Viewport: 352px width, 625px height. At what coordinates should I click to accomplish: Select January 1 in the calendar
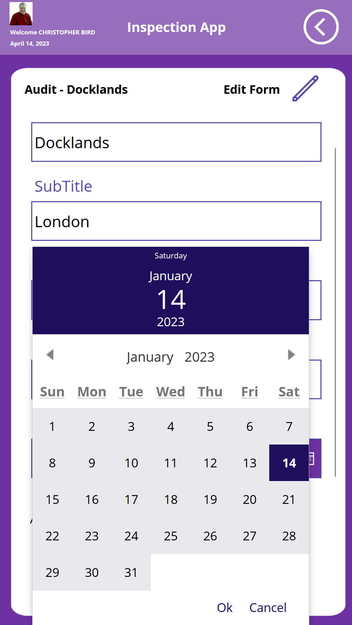tap(52, 427)
